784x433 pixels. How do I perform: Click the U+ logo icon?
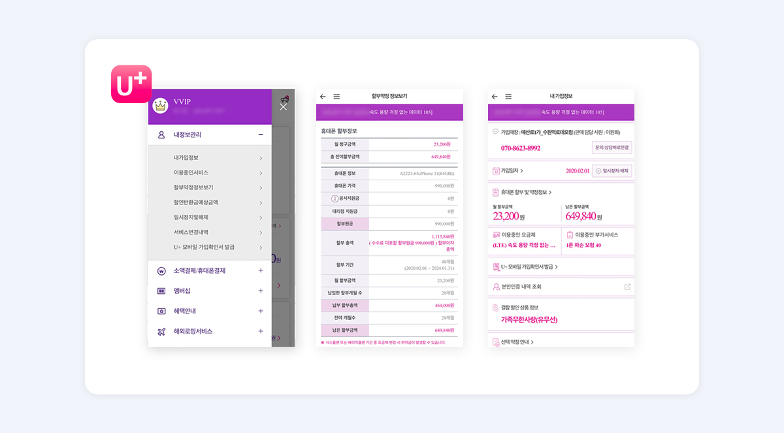click(131, 84)
